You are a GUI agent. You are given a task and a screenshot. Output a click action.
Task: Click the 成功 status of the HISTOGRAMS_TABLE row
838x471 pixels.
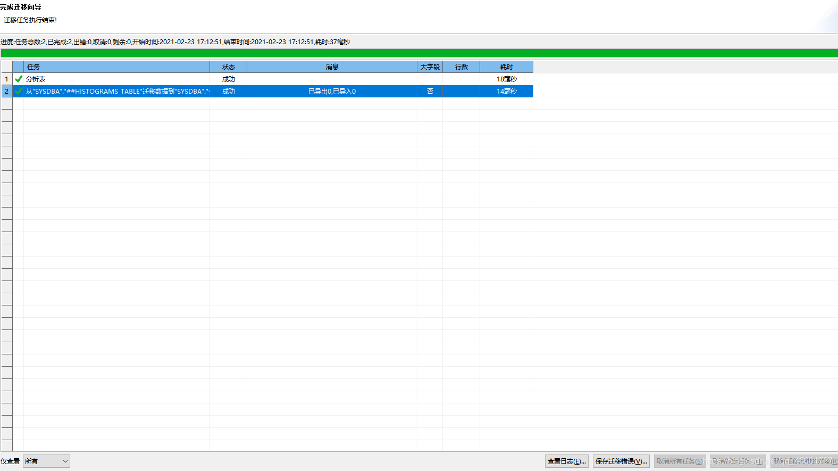229,91
